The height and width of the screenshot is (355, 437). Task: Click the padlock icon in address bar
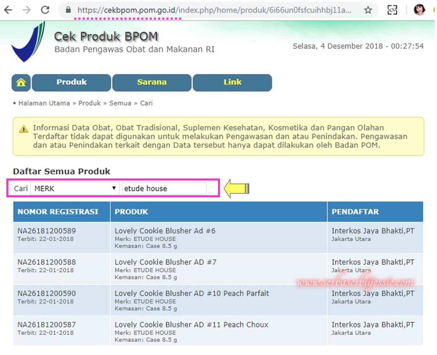(68, 10)
